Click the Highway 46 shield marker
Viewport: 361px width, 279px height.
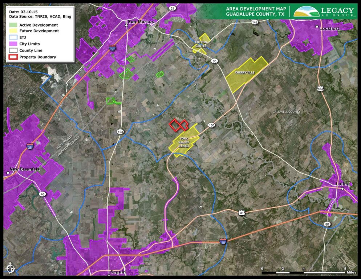pyautogui.click(x=42, y=194)
